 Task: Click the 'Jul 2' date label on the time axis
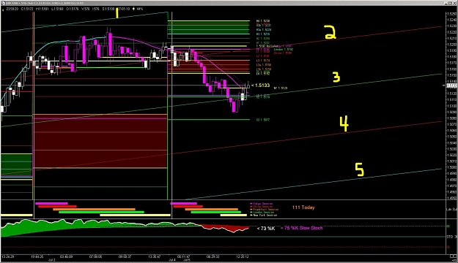point(52,260)
